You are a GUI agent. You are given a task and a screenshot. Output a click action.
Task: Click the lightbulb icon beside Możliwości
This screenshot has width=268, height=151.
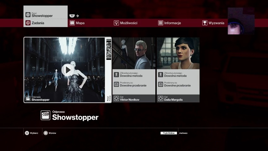point(116,23)
